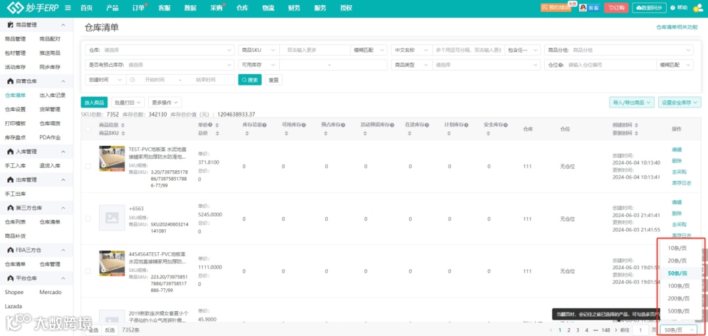Click the 平台仓库 house section icon
This screenshot has width=708, height=336.
10,278
